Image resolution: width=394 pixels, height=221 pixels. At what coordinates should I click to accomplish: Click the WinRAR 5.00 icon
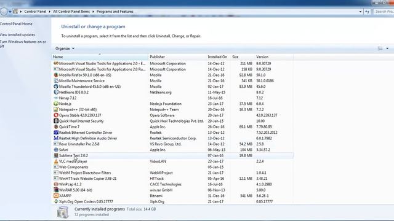56,190
